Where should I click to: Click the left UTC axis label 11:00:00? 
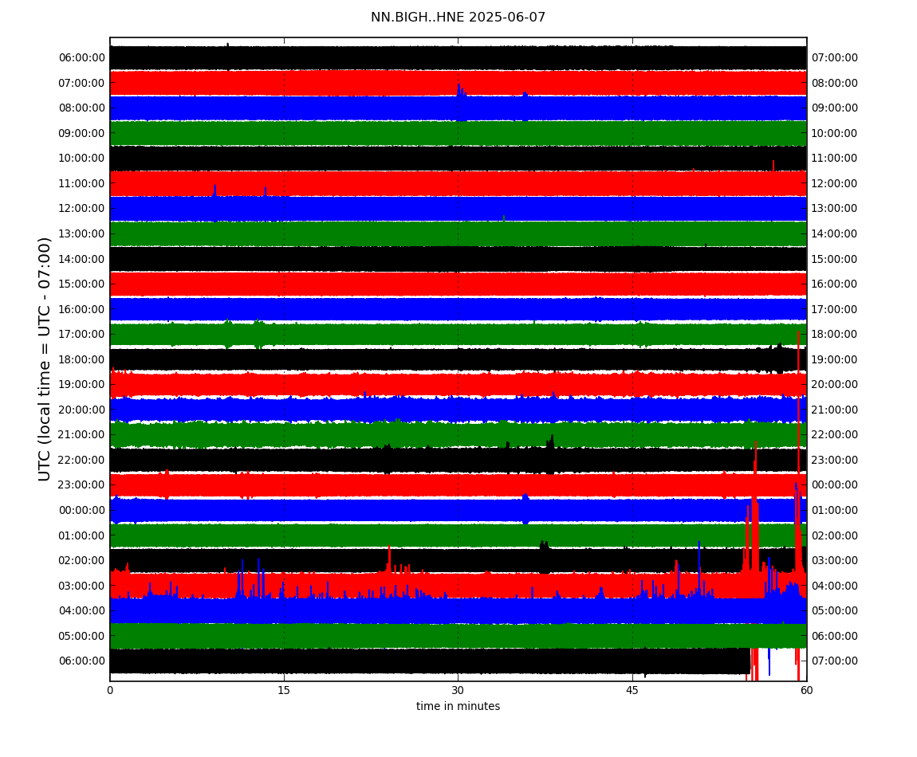coord(82,183)
